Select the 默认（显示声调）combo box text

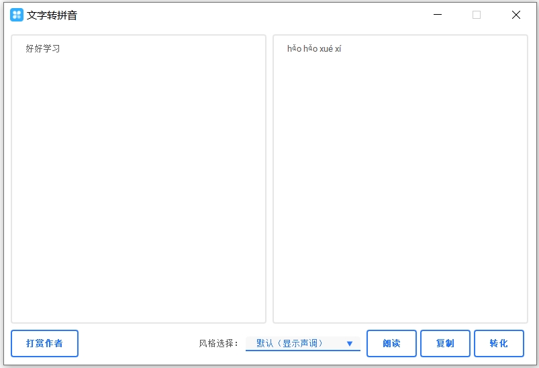(x=289, y=343)
